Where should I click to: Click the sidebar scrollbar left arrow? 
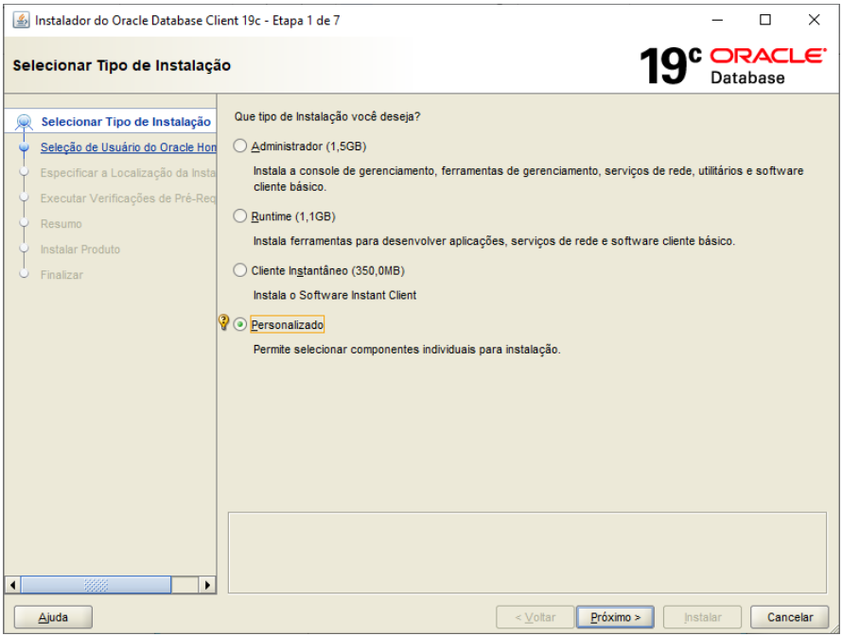13,585
